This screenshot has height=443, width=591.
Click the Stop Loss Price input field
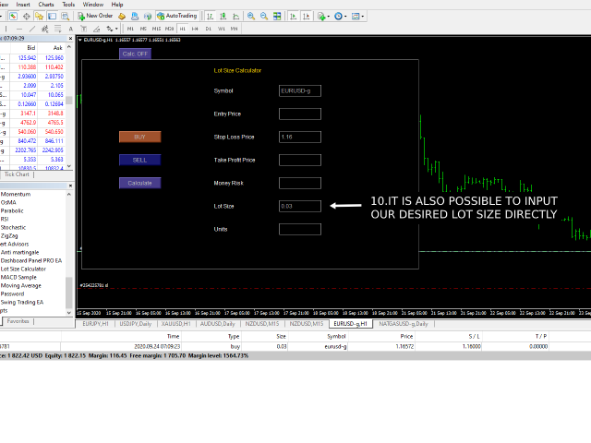tap(300, 137)
